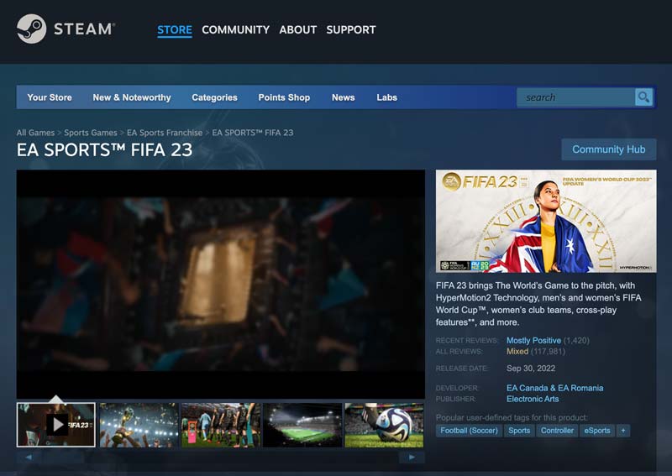Select the trophy celebration screenshot thumbnail
This screenshot has width=672, height=476.
click(x=137, y=425)
